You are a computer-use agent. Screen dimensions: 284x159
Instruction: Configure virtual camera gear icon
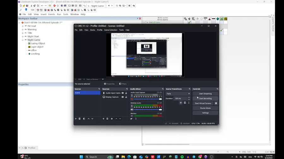pos(216,103)
